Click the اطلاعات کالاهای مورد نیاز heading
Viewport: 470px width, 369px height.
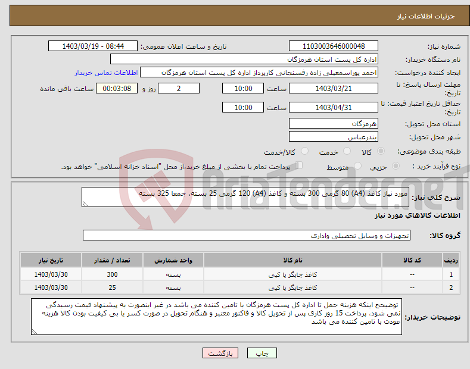[417, 215]
